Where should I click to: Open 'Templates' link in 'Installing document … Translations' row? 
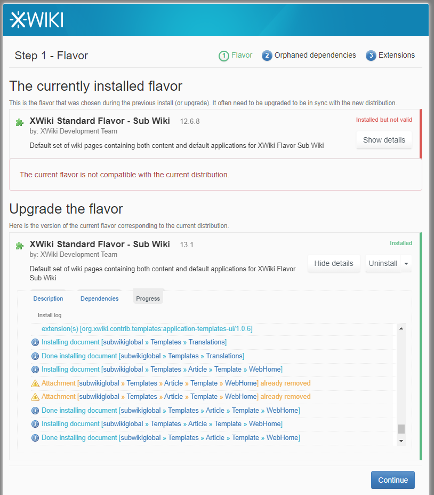tap(166, 342)
